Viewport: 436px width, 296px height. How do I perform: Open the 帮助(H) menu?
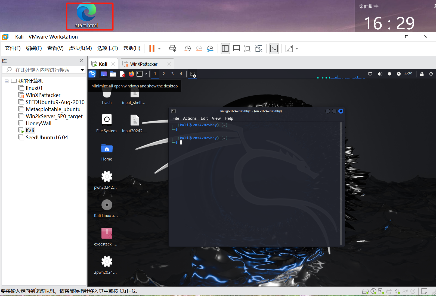(132, 48)
